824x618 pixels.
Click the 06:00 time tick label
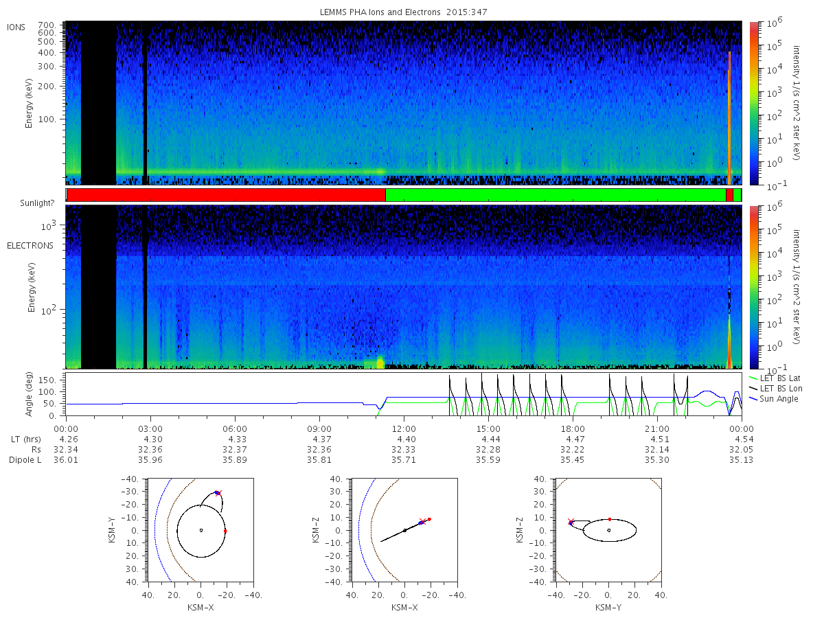235,428
